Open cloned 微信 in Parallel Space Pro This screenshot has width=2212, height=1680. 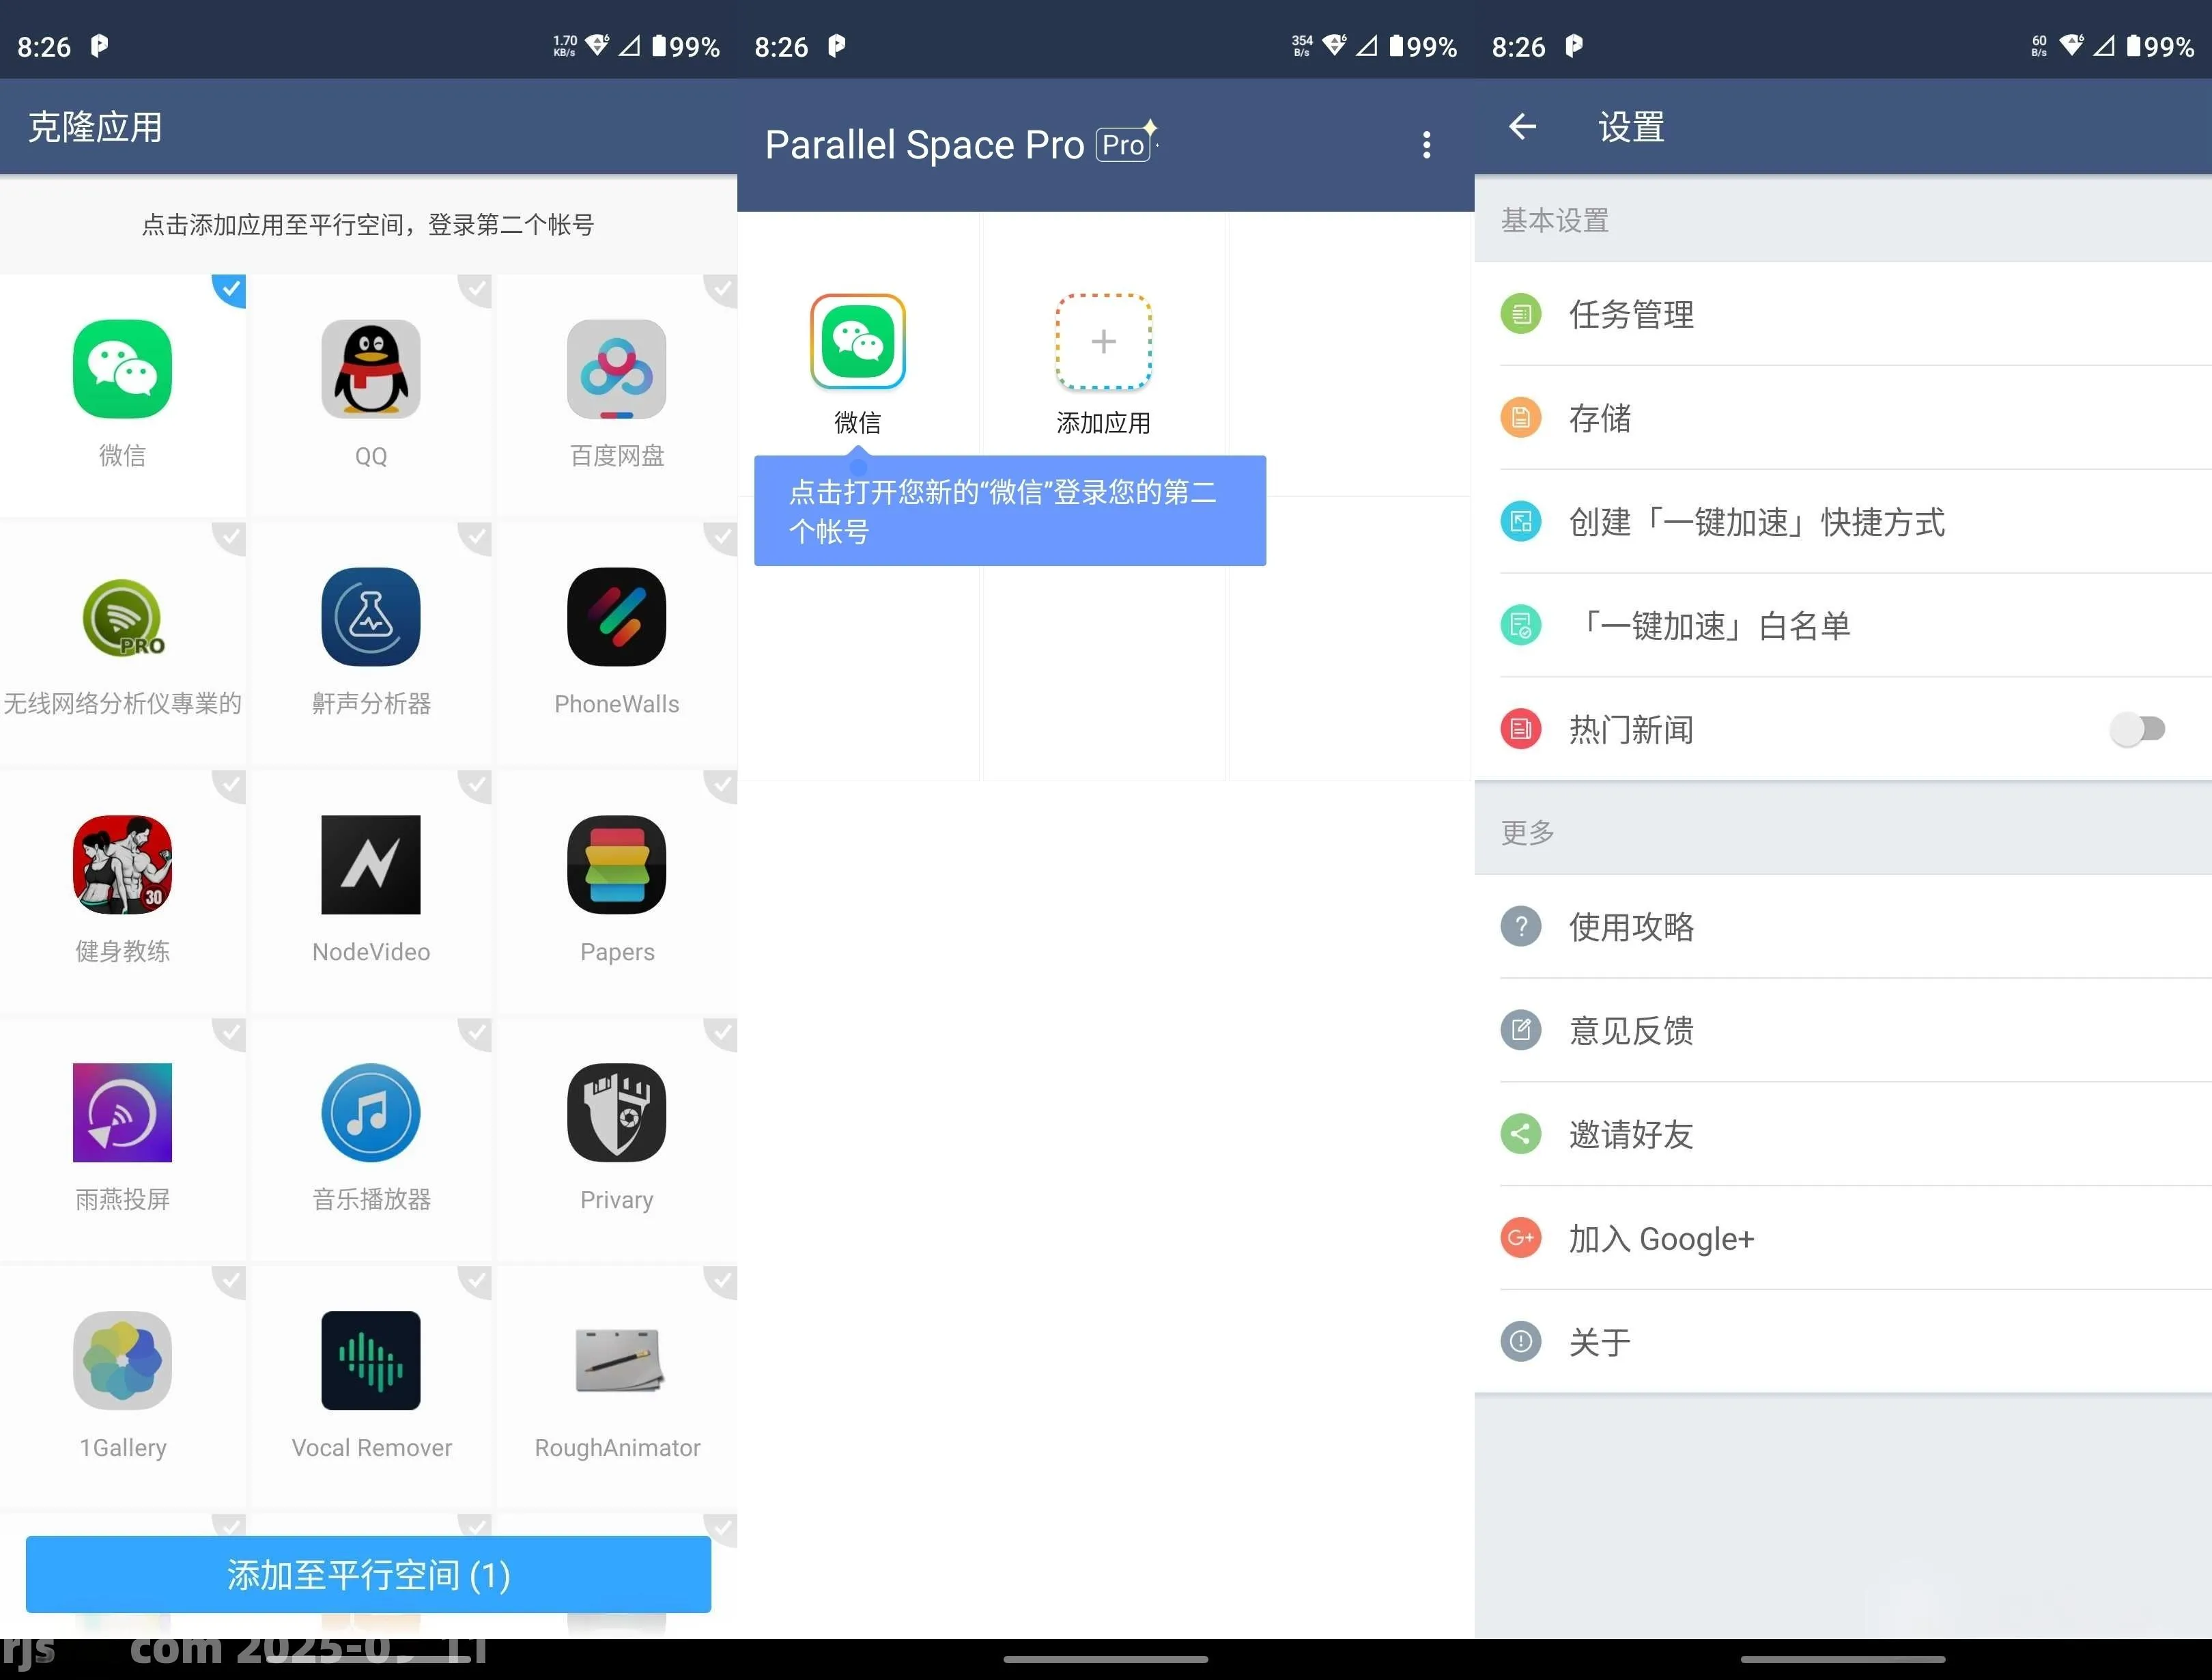click(x=858, y=341)
